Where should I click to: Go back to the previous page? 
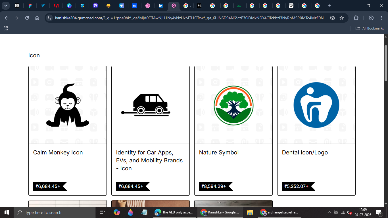point(7,18)
